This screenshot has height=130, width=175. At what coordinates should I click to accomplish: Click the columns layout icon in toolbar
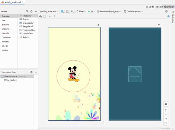pyautogui.click(x=44, y=16)
